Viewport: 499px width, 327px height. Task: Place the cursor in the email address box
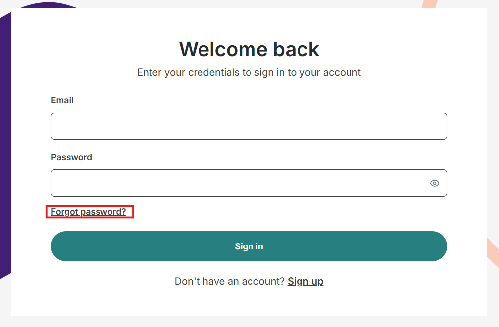point(249,126)
